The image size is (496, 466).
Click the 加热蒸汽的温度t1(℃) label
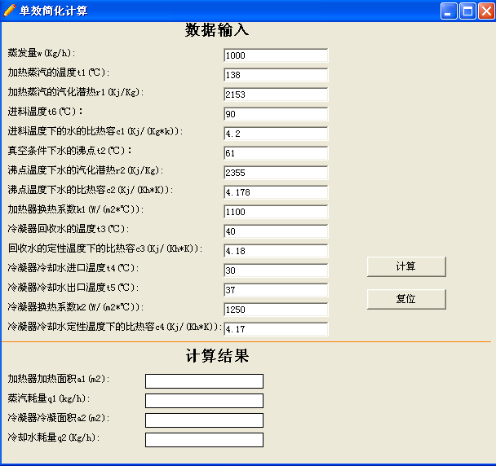click(59, 73)
